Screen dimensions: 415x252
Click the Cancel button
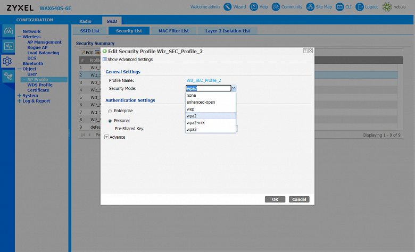(x=299, y=199)
